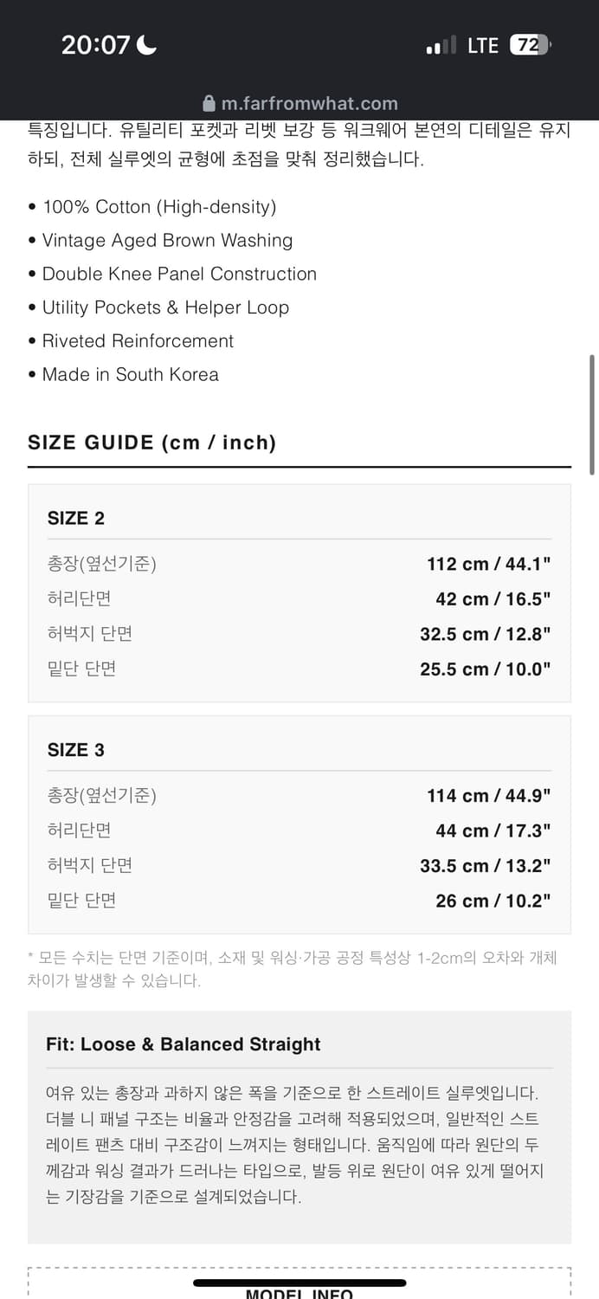This screenshot has width=599, height=1299.
Task: Tap the m.farfromwhat.com address bar
Action: [x=312, y=103]
